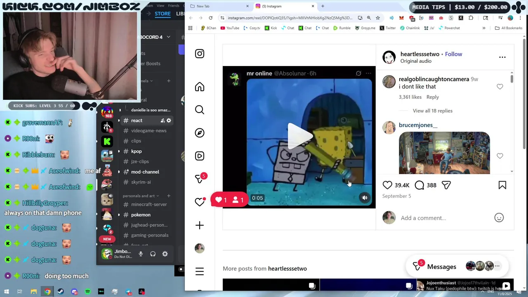Open comments via bubble icon beside 388
This screenshot has height=297, width=528.
(x=420, y=185)
